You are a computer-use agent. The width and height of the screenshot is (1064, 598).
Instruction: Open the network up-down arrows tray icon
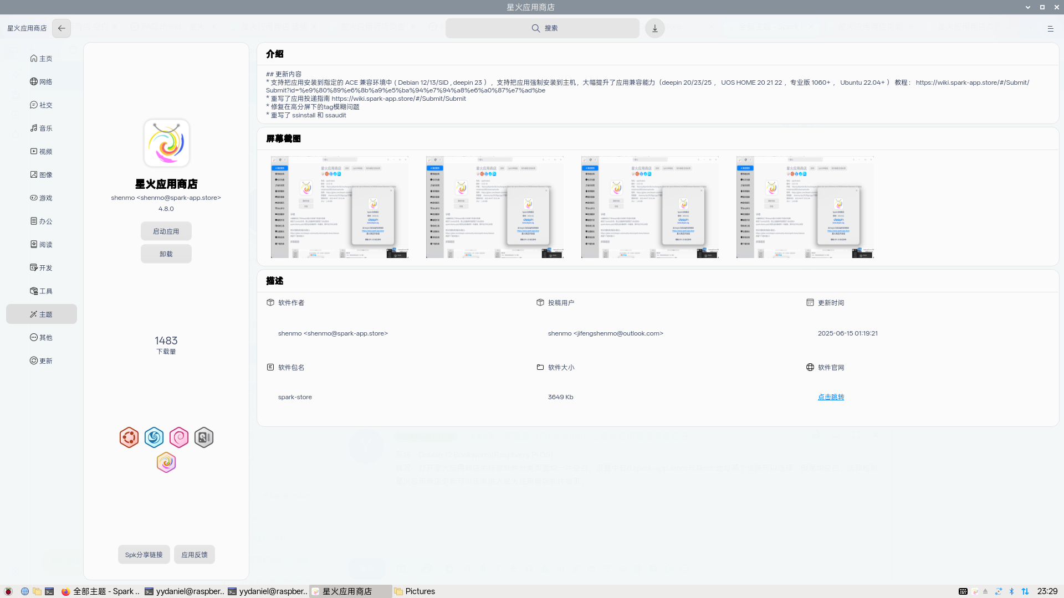click(1025, 591)
